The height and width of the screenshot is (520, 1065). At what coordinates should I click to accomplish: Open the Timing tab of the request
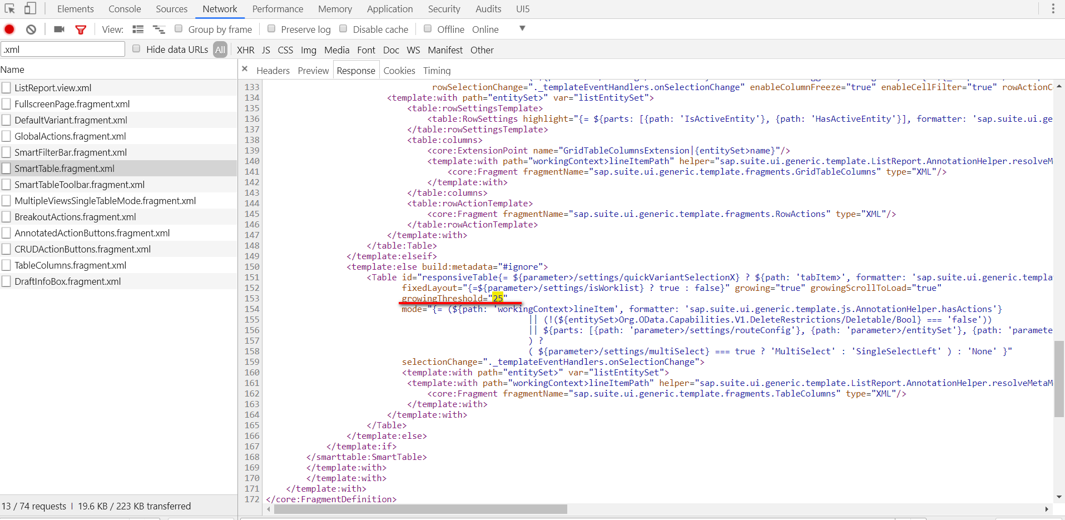click(437, 71)
